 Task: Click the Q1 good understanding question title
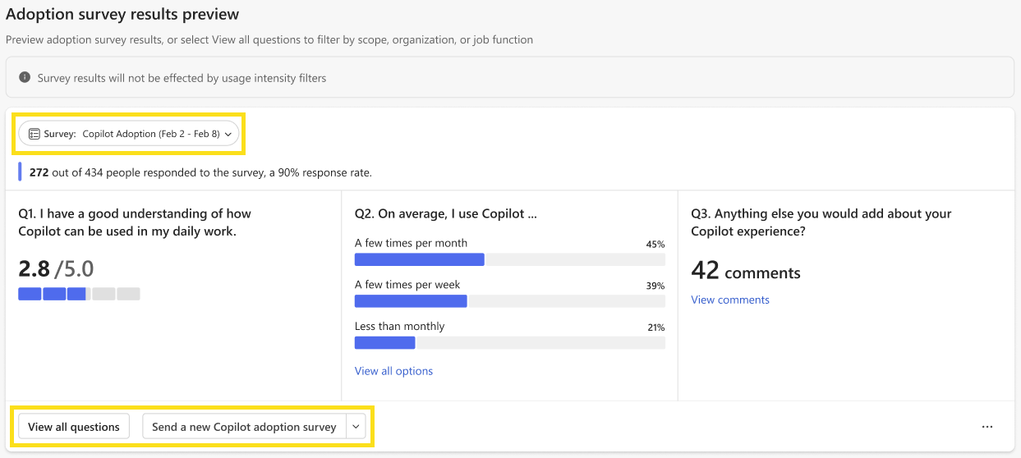point(135,222)
